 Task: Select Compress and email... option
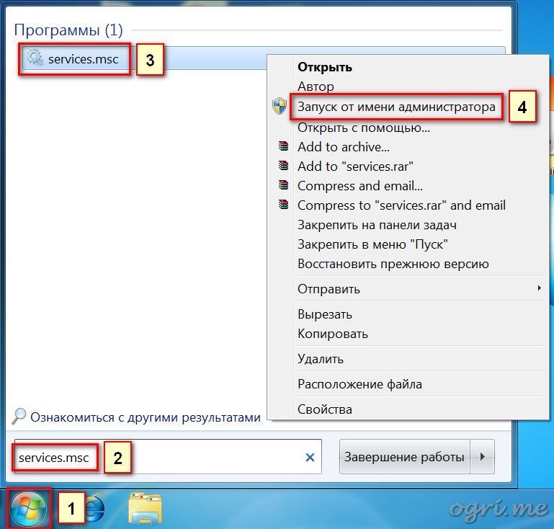[x=360, y=186]
